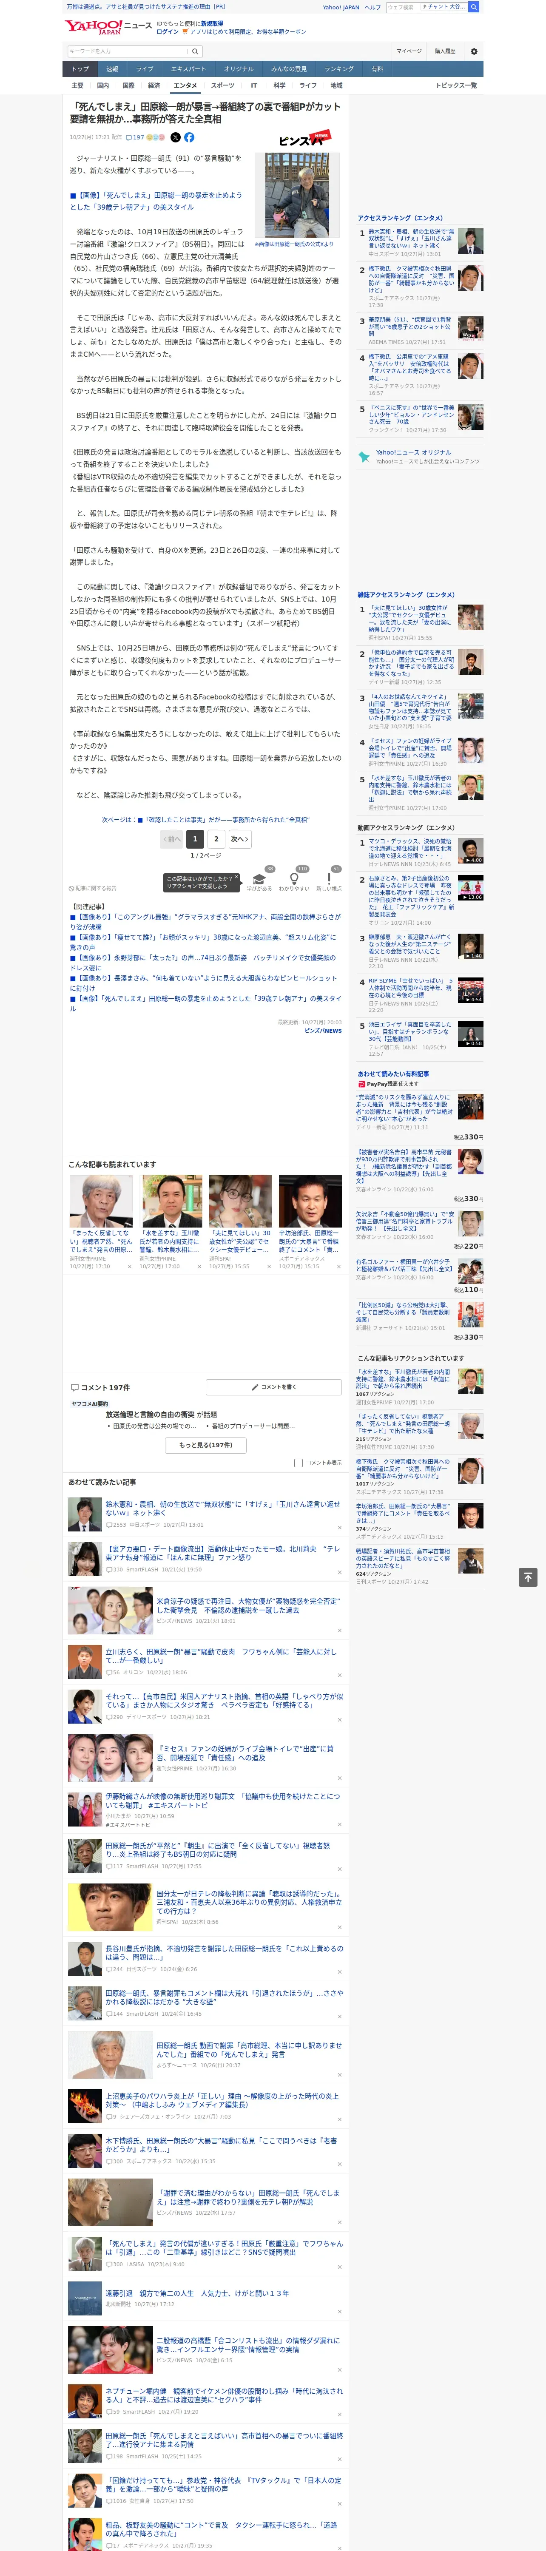Focus the keyword search input field
The width and height of the screenshot is (546, 2551).
click(x=128, y=51)
